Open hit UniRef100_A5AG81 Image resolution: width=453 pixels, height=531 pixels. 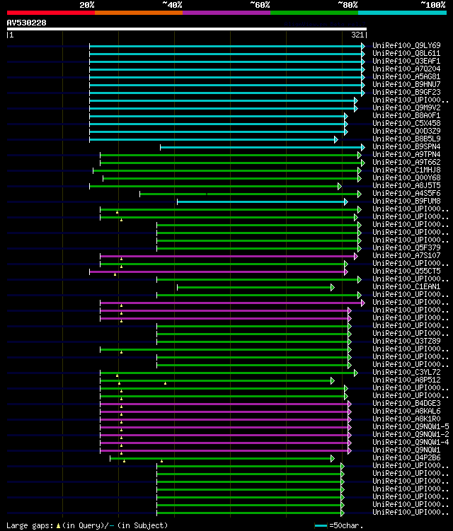(x=406, y=76)
